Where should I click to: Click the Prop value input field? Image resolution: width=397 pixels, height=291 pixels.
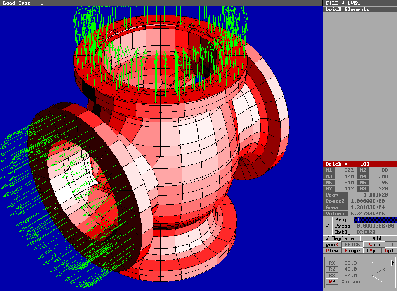click(375, 220)
